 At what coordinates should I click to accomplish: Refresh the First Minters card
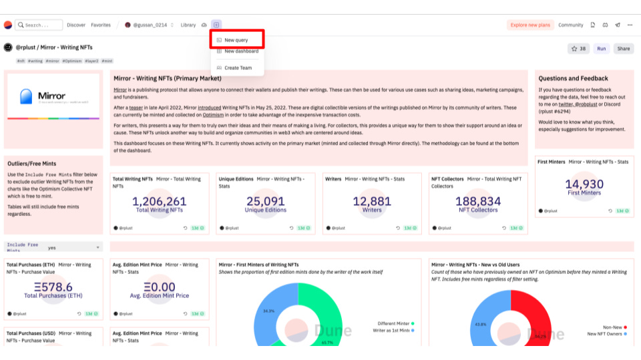[x=610, y=211]
